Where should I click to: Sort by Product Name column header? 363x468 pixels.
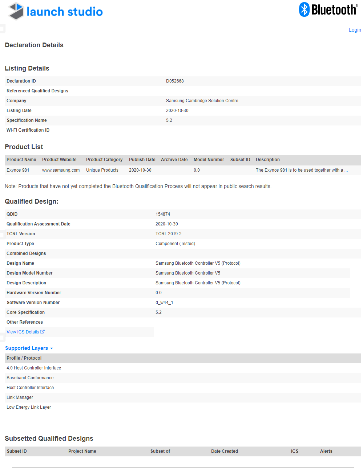click(21, 160)
